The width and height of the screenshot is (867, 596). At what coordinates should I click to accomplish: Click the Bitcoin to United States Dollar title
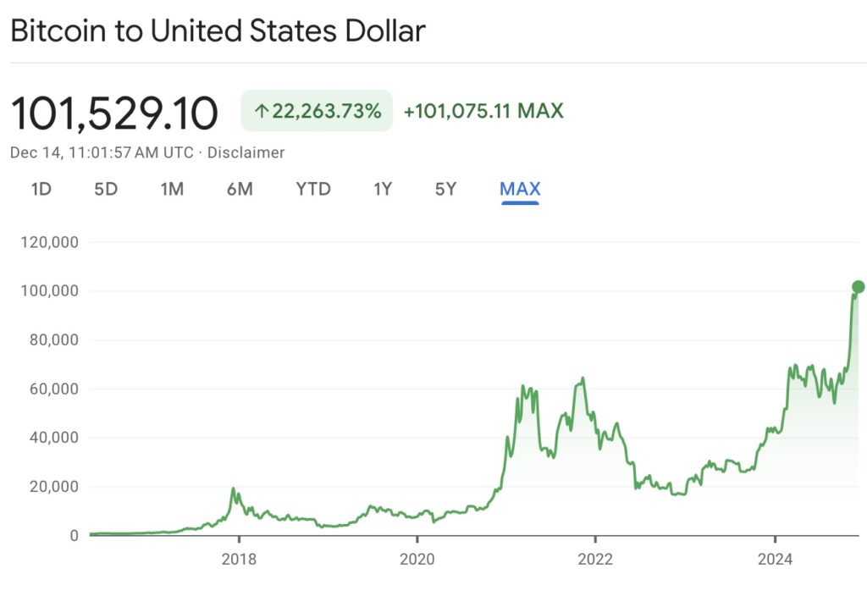(x=218, y=31)
